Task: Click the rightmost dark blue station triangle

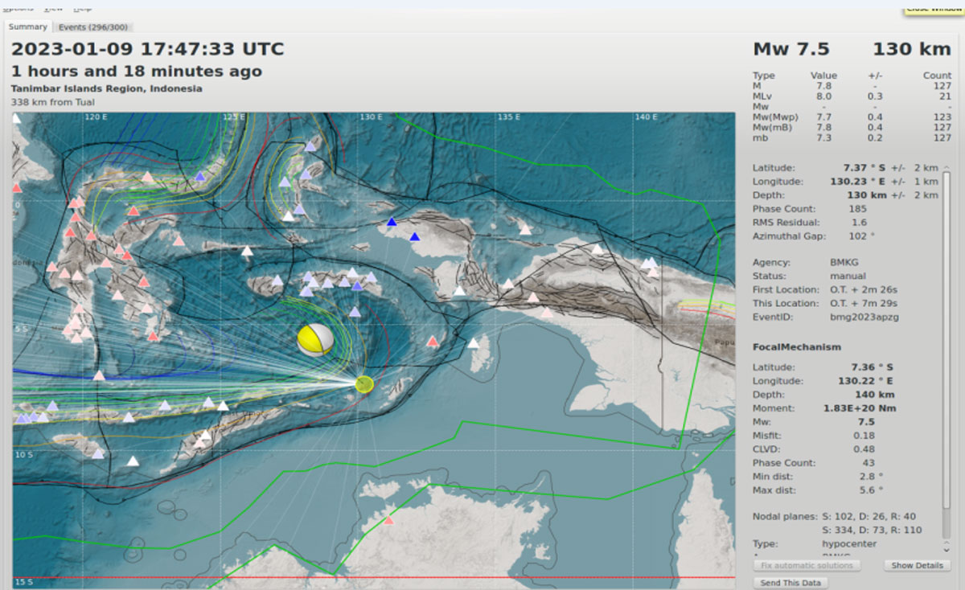Action: point(415,236)
